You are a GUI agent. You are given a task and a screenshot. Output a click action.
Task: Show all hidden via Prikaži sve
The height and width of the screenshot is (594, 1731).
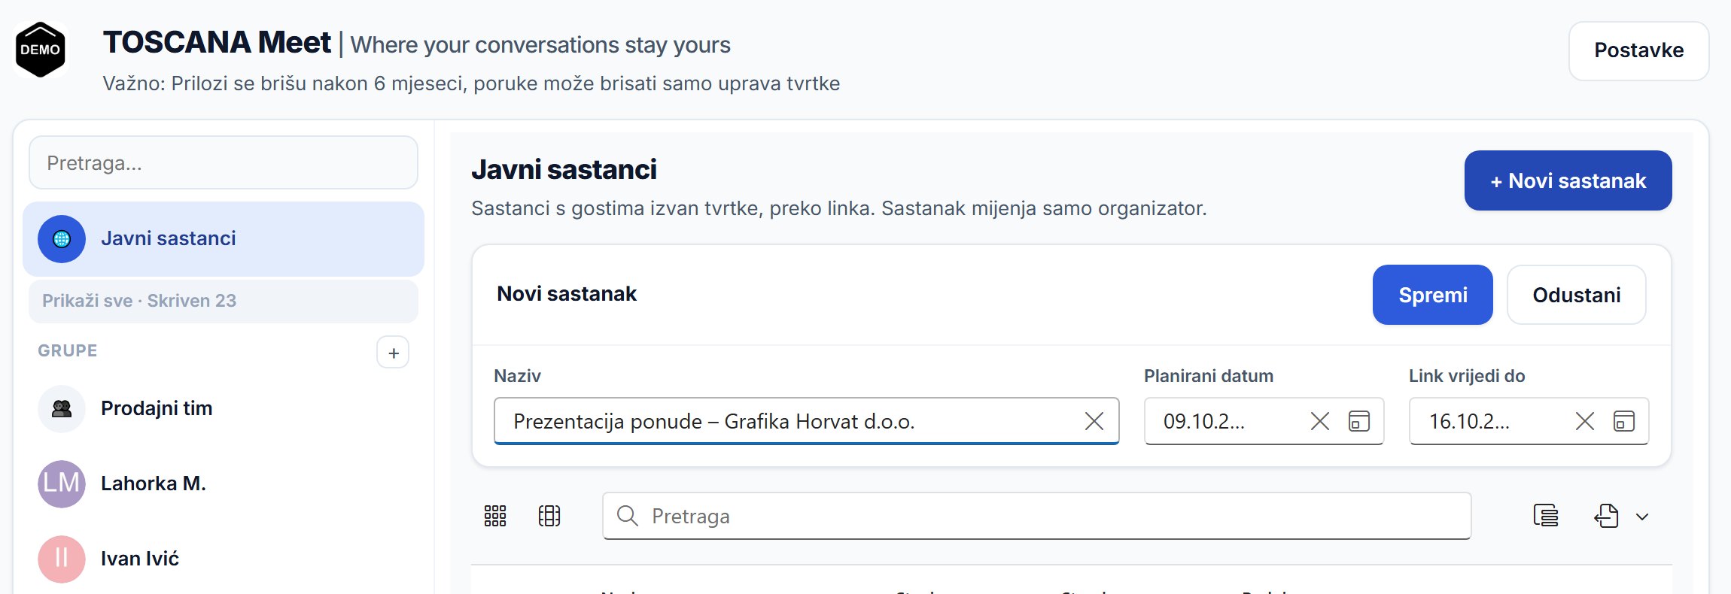[x=224, y=301]
